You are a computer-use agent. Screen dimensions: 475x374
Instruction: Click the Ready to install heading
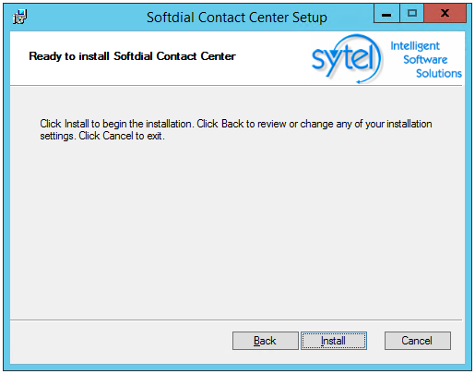click(x=132, y=56)
